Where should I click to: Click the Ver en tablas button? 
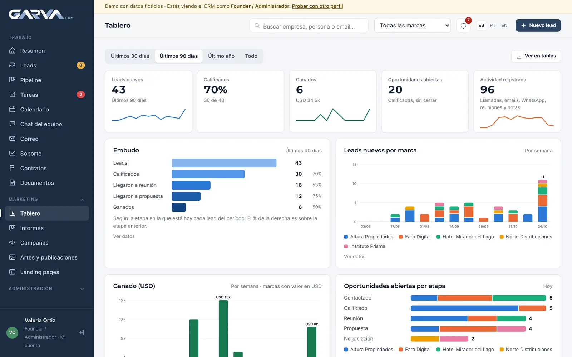point(536,56)
